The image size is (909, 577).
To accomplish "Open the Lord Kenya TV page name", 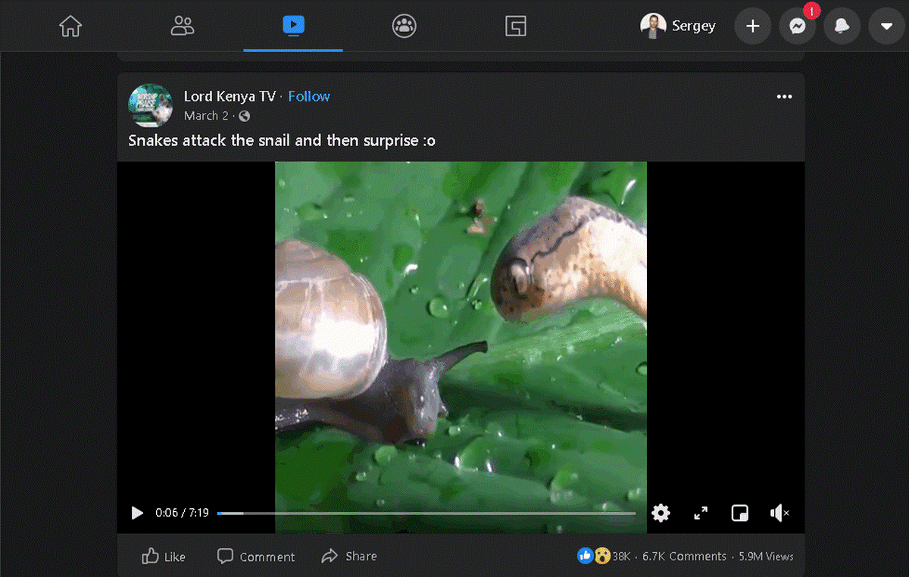I will pyautogui.click(x=230, y=96).
